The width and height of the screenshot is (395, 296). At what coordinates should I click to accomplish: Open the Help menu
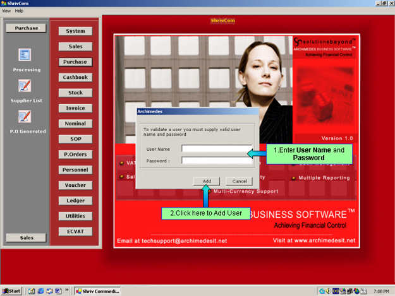pos(19,11)
